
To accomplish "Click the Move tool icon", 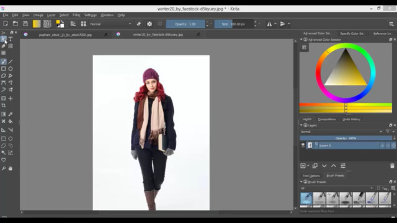I will 11,98.
